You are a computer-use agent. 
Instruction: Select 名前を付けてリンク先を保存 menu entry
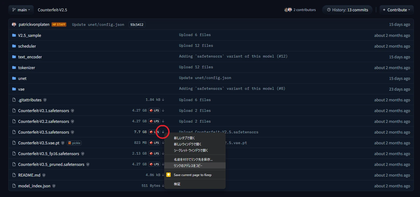click(193, 159)
